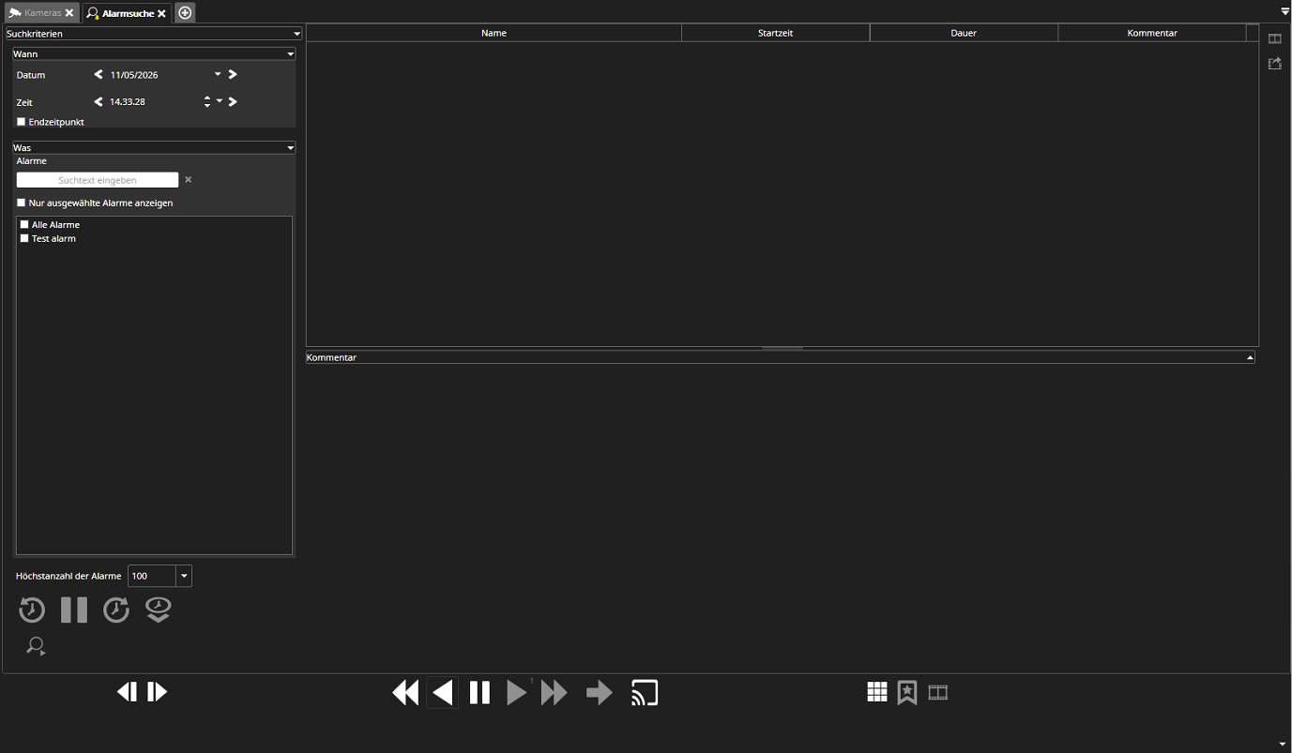Click the Test alarm label
The height and width of the screenshot is (753, 1292).
click(x=53, y=238)
